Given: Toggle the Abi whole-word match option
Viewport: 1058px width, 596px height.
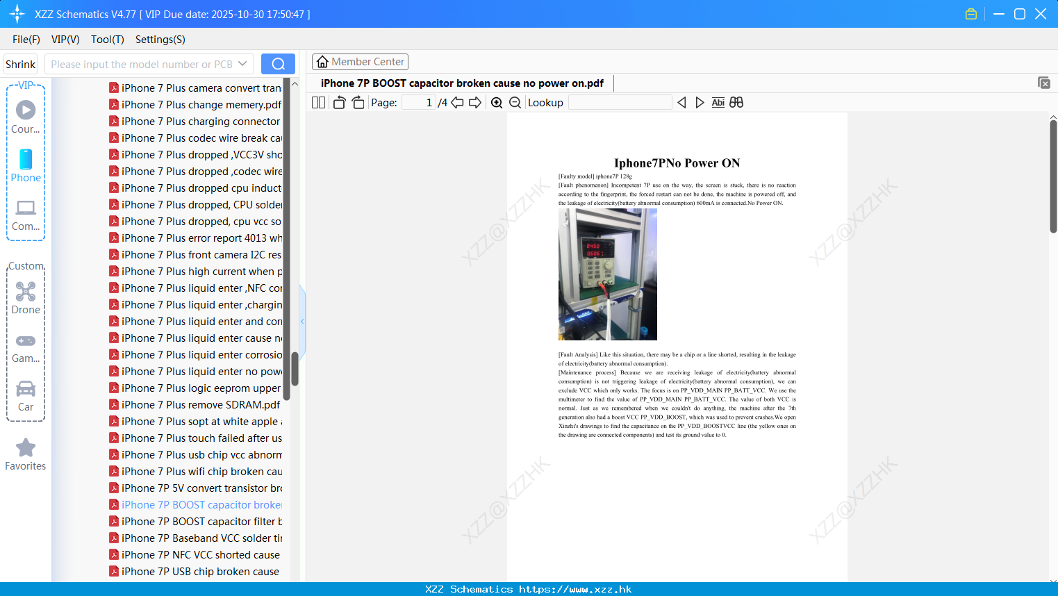Looking at the screenshot, I should click(718, 103).
